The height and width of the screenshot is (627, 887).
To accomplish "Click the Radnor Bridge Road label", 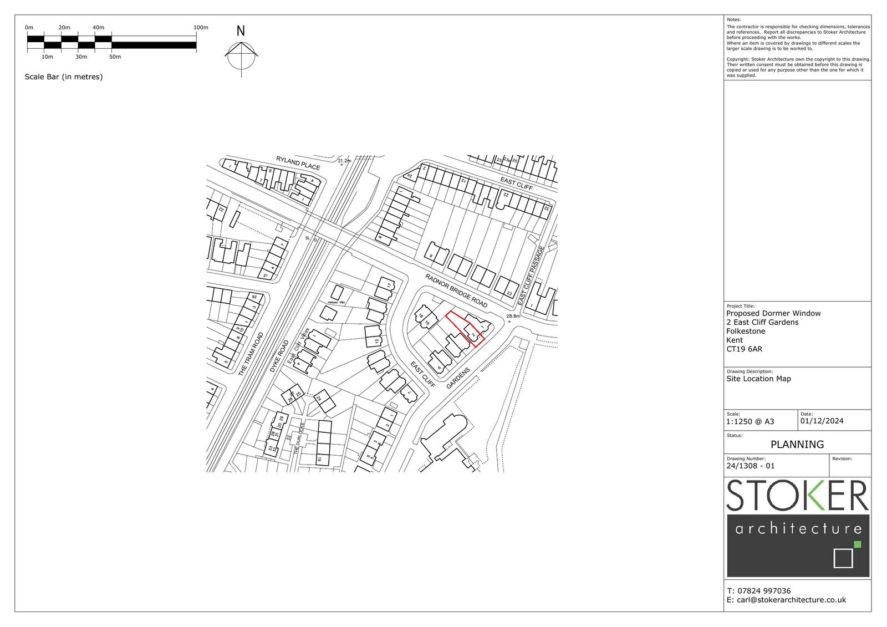I will 456,290.
